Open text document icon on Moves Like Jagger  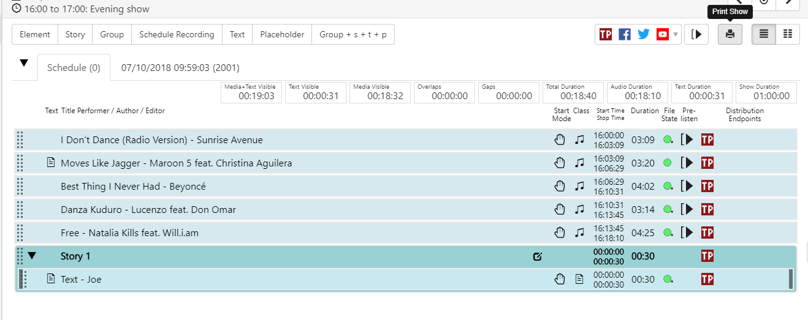coord(51,163)
